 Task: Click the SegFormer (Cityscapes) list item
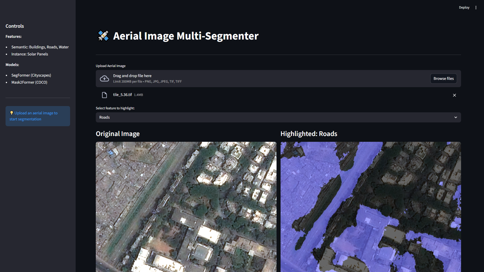tap(31, 75)
